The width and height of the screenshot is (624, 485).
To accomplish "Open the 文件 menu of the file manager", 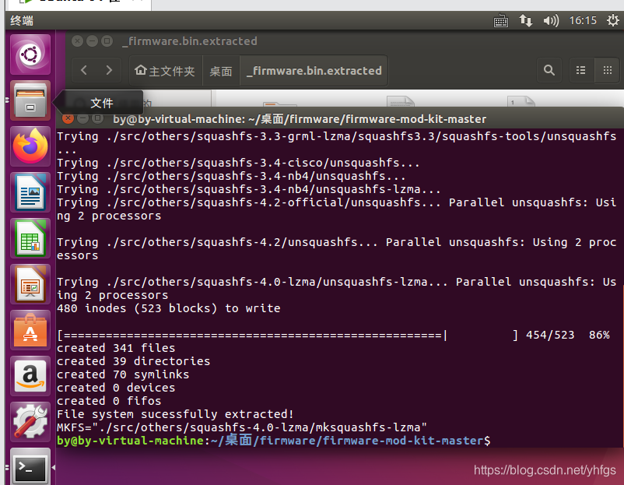I will [102, 102].
